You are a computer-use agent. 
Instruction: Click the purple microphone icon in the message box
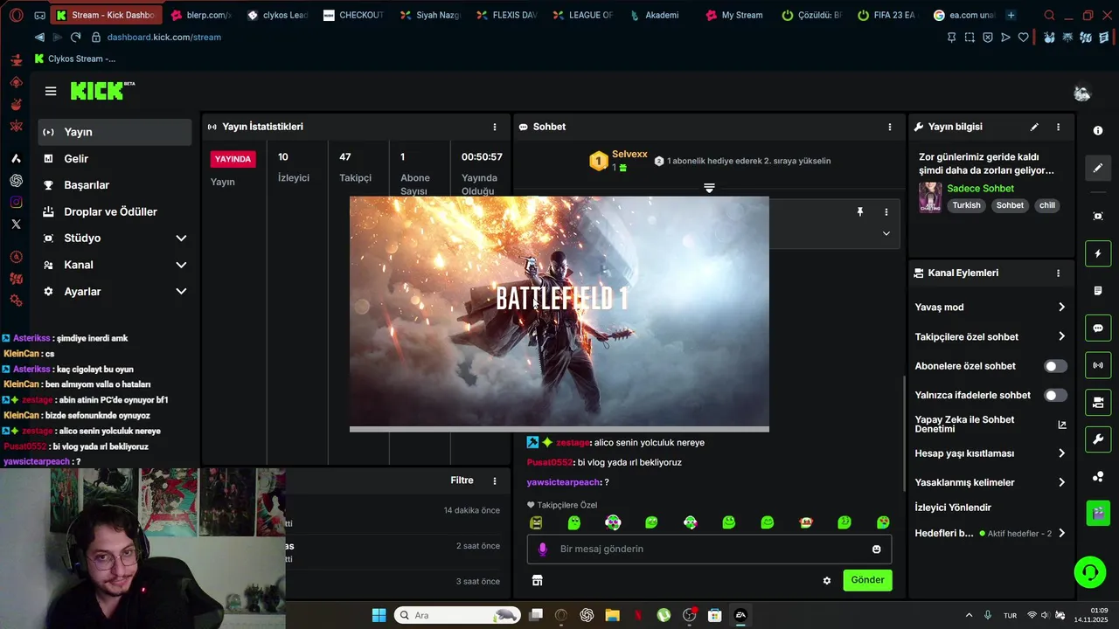(x=543, y=549)
